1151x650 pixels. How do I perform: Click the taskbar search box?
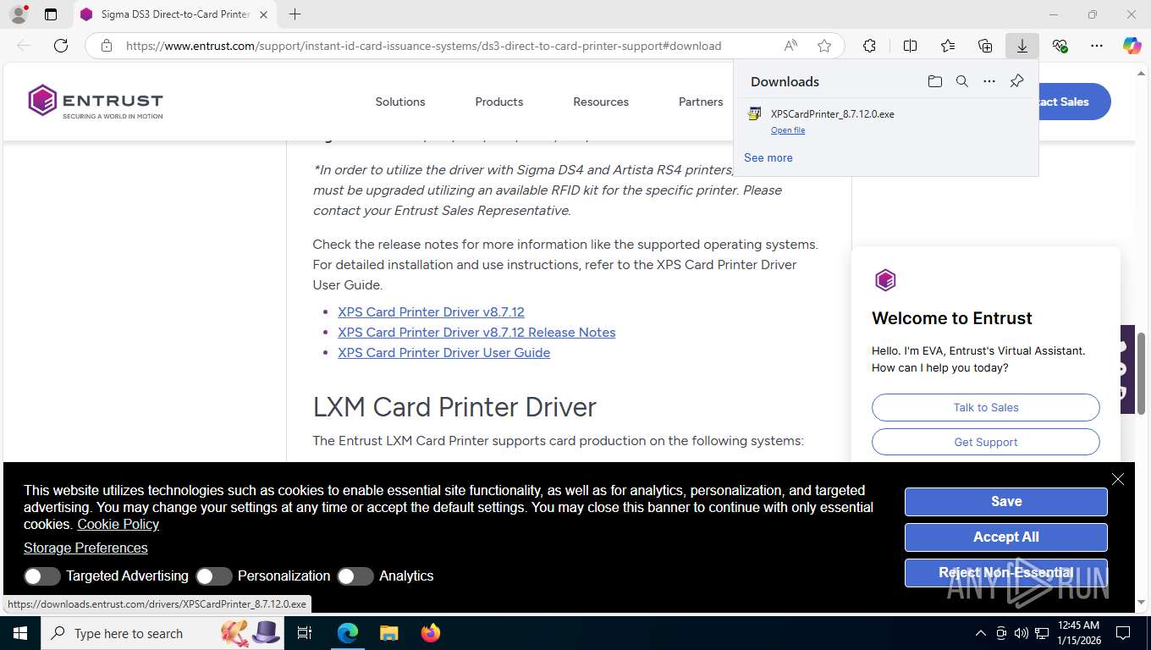pyautogui.click(x=161, y=633)
